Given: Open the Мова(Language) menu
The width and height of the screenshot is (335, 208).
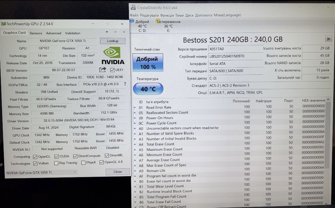Looking at the screenshot, I should pyautogui.click(x=227, y=15).
